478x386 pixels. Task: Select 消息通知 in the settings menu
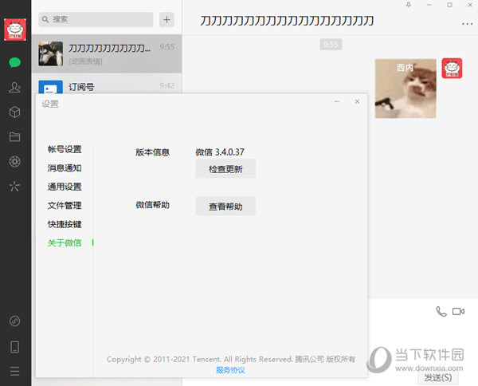65,168
